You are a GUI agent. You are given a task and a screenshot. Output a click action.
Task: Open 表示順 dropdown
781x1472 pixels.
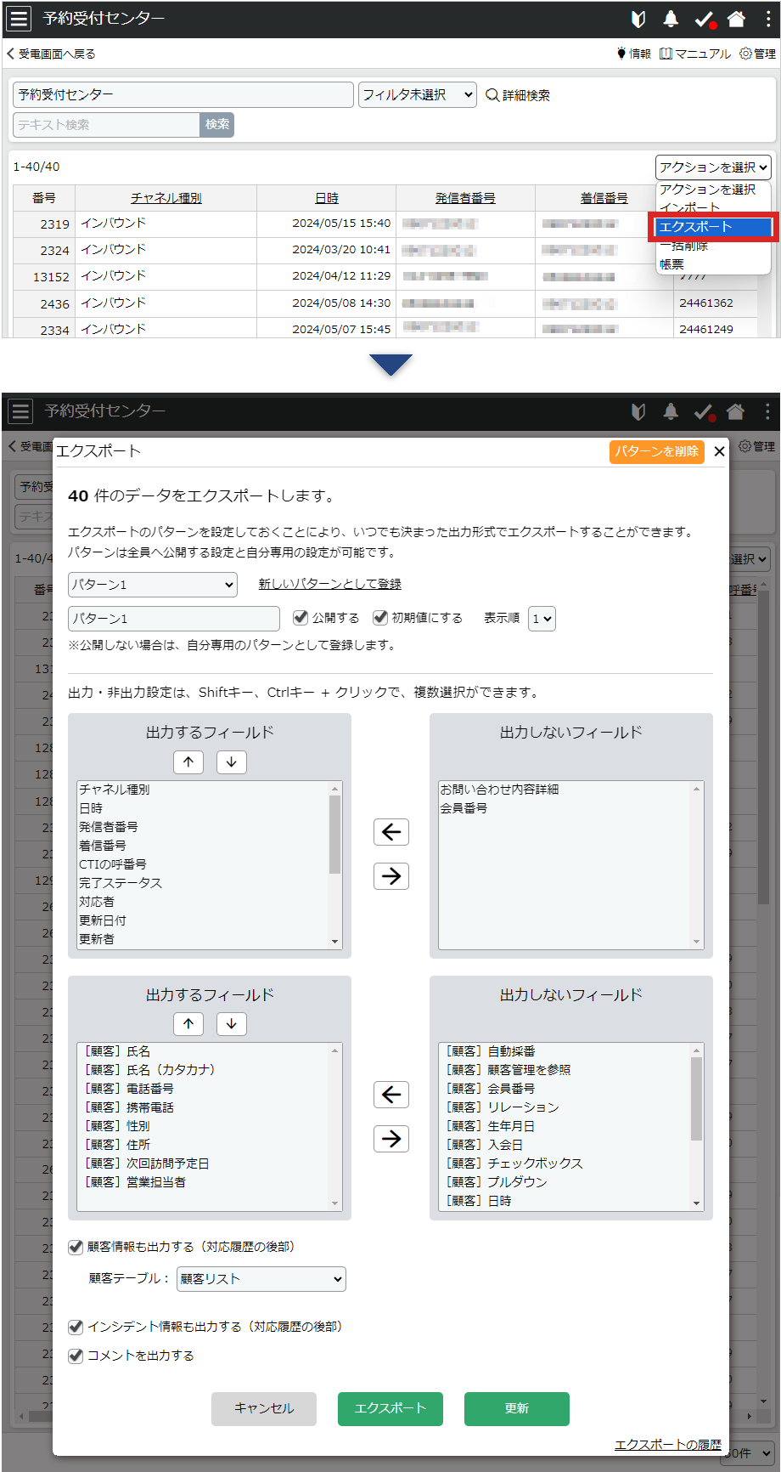coord(542,619)
